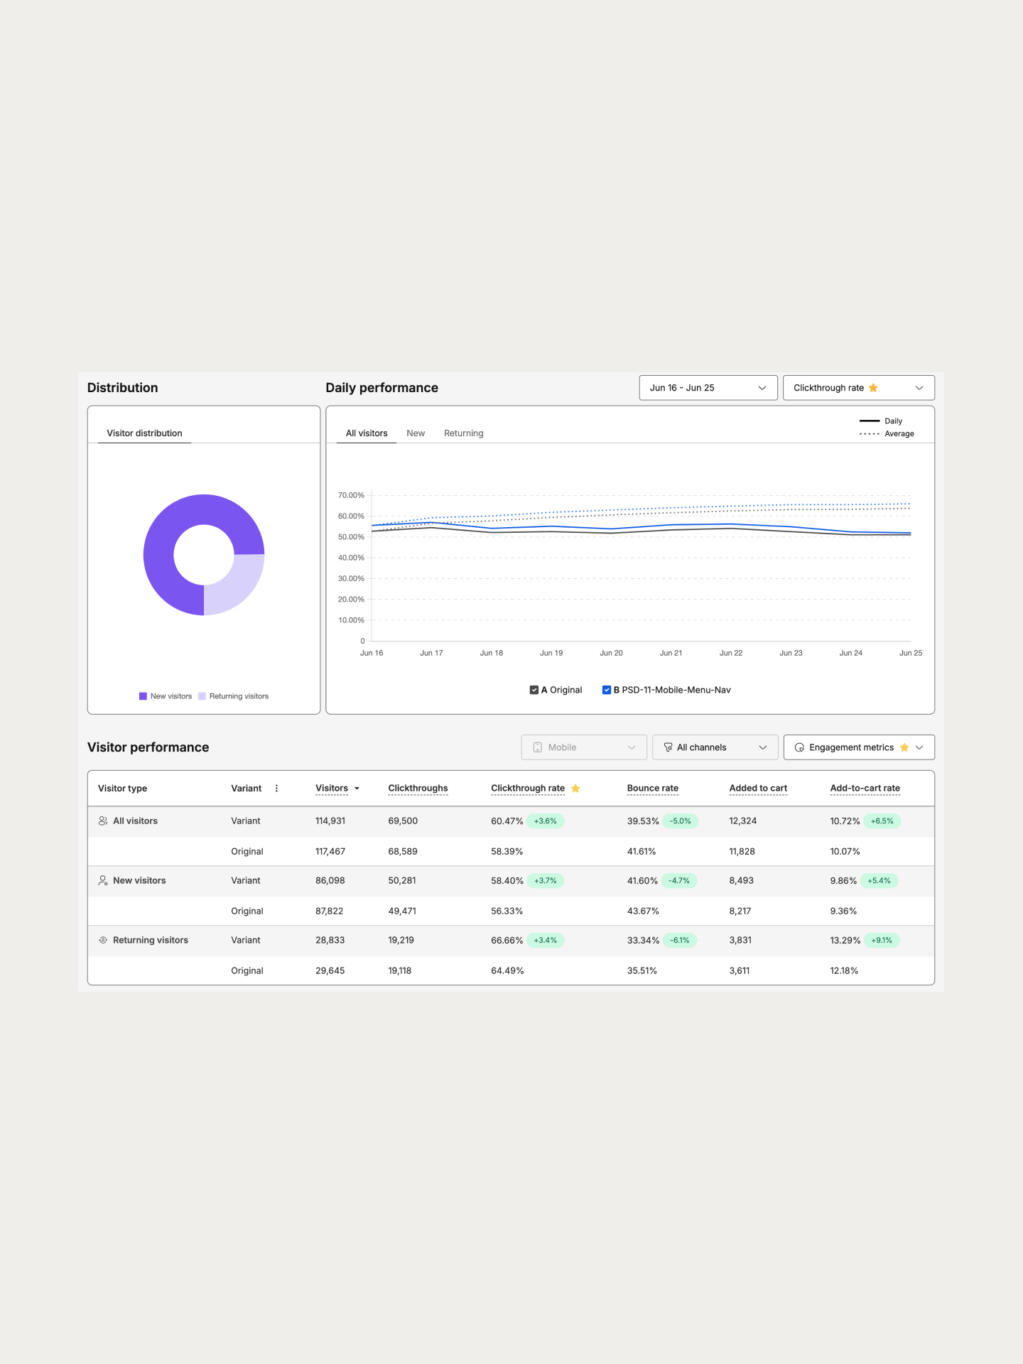Click the 117,467 visitors value

click(330, 852)
